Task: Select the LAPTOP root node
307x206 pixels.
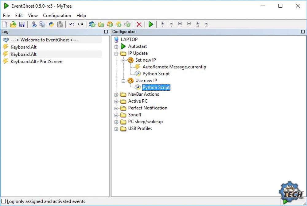Action: [129, 40]
